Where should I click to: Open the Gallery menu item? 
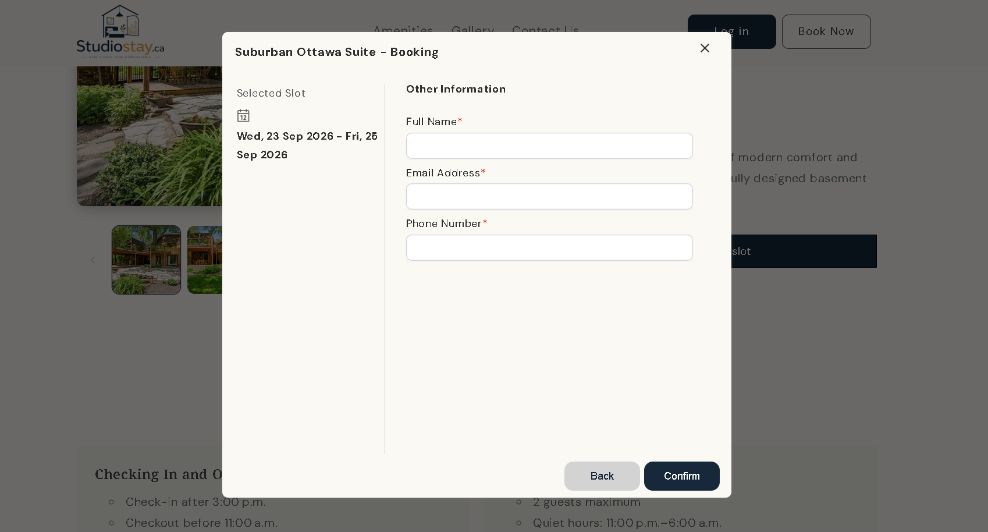point(472,30)
